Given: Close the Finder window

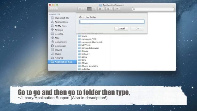Looking at the screenshot, I should 50,5.
